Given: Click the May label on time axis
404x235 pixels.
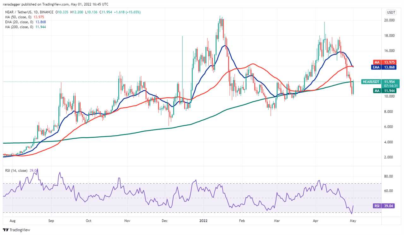Looking at the screenshot, I should click(x=353, y=221).
